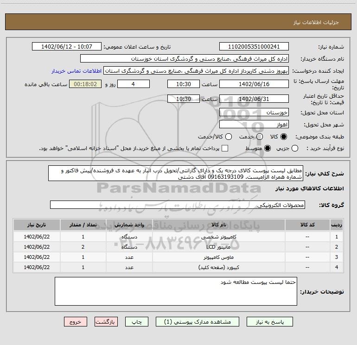Click the price validity date 1402/06/31
The image size is (357, 345).
(254, 99)
